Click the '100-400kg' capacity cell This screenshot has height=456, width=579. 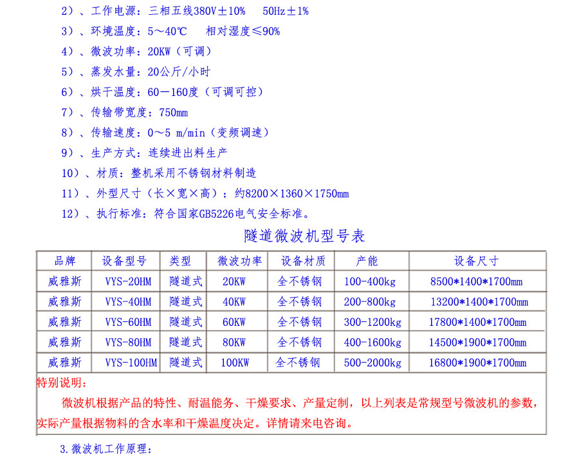click(370, 282)
